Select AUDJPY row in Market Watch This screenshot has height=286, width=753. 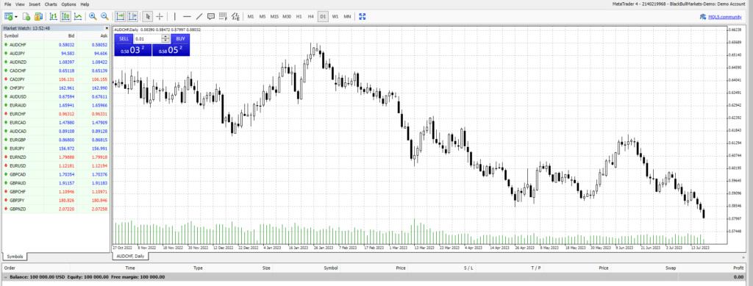point(55,53)
